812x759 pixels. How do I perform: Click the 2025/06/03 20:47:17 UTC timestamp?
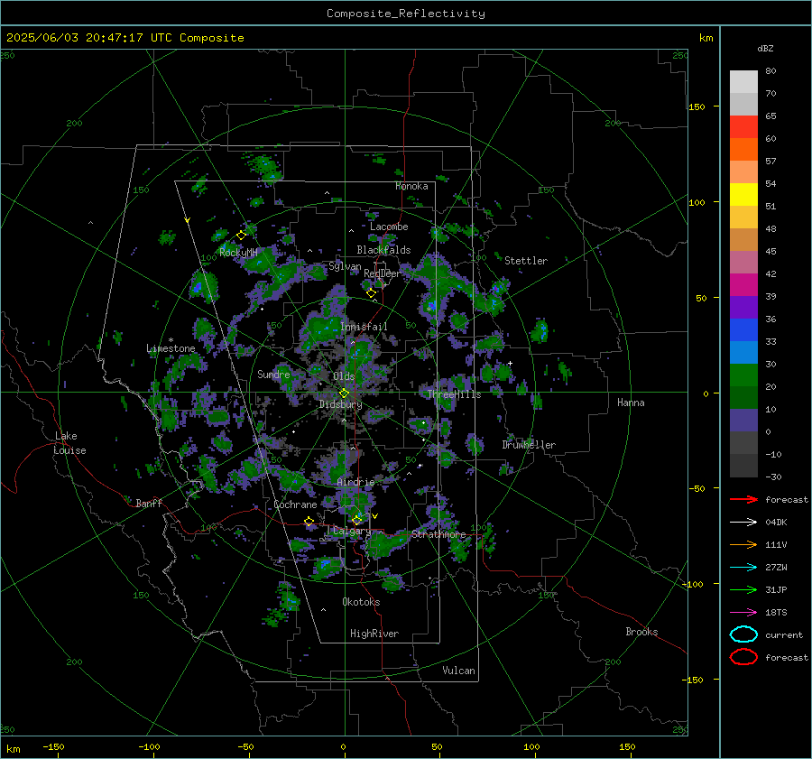(x=125, y=38)
